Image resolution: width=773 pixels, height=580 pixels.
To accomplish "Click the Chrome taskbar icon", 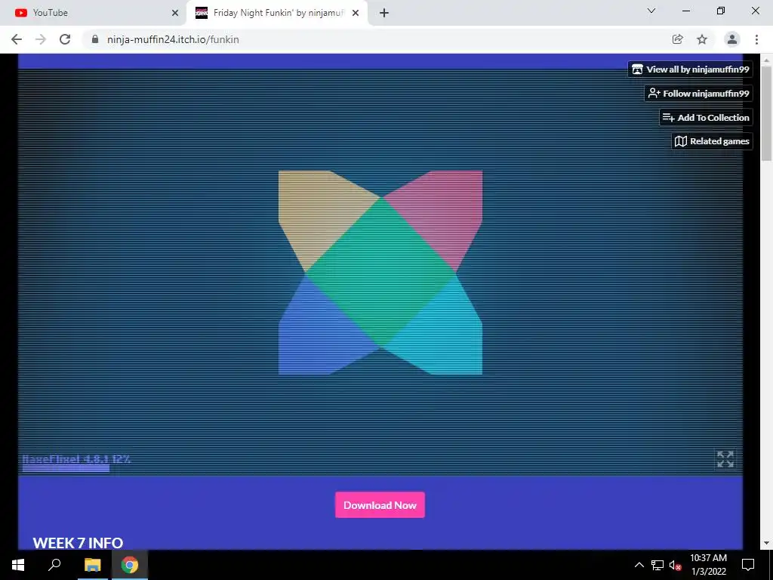I will tap(130, 565).
